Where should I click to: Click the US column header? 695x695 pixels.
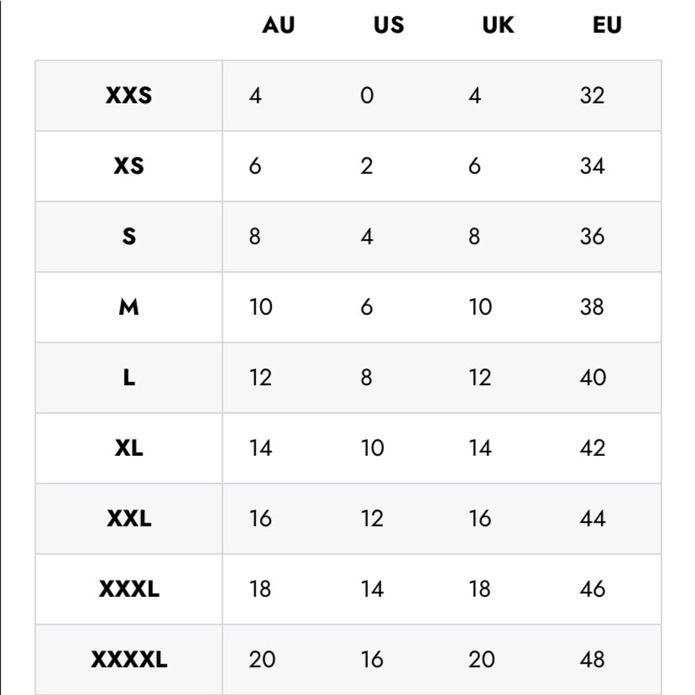click(388, 26)
